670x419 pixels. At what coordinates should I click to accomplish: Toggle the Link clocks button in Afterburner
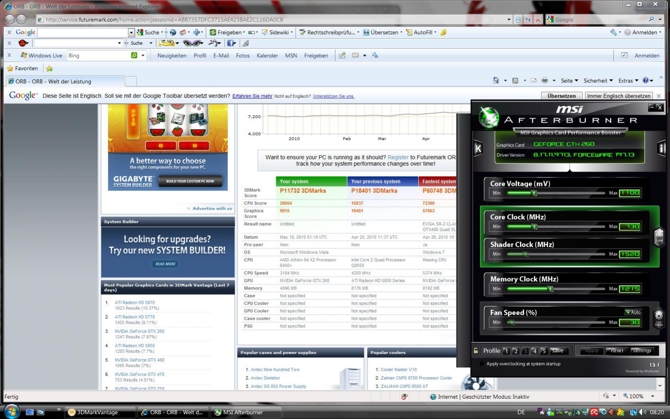(x=659, y=237)
